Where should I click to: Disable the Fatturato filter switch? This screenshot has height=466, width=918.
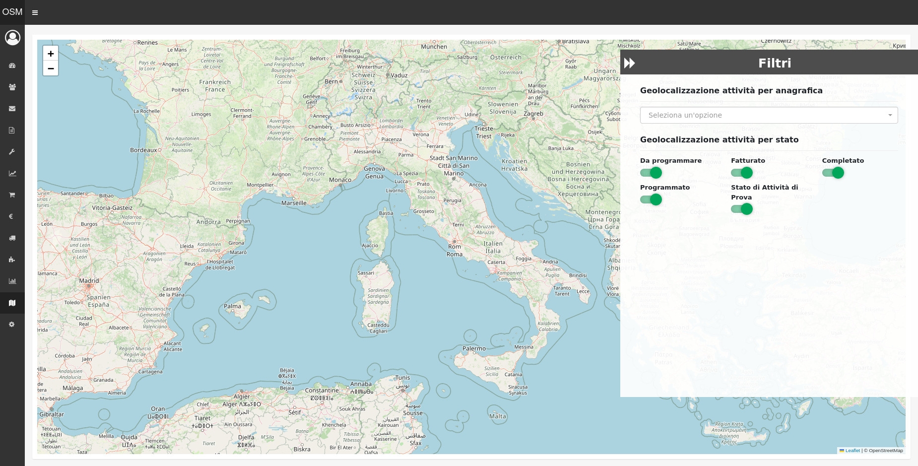[741, 173]
